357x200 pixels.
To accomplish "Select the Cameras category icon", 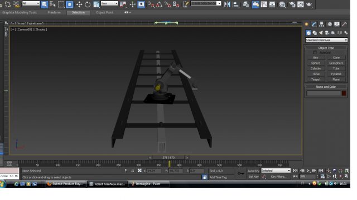I will (x=327, y=33).
